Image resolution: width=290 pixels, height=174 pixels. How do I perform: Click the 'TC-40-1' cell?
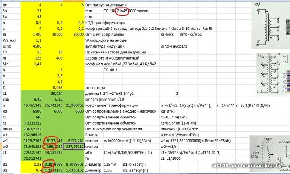click(111, 70)
